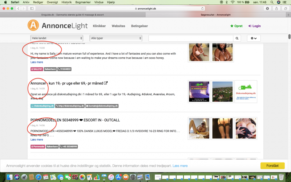Image resolution: width=291 pixels, height=182 pixels.
Task: Open Safari's downloads list
Action: coord(267,8)
